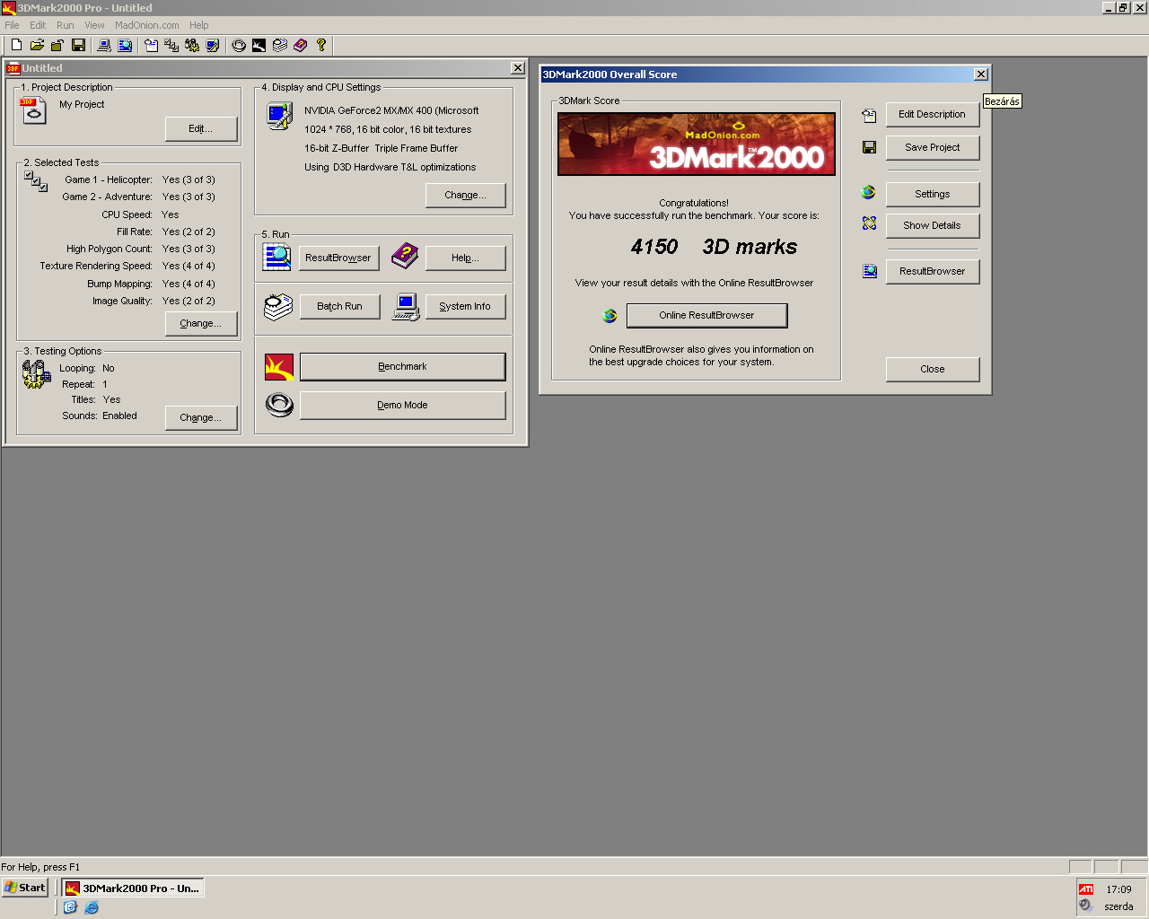Viewport: 1149px width, 919px height.
Task: Open ResultBrowser from the toolbar magnifier icon
Action: click(x=125, y=45)
